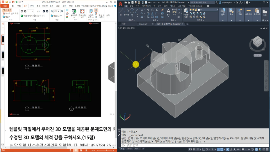Click the Mirror tool in Modify panel
The image size is (270, 152).
(x=152, y=13)
